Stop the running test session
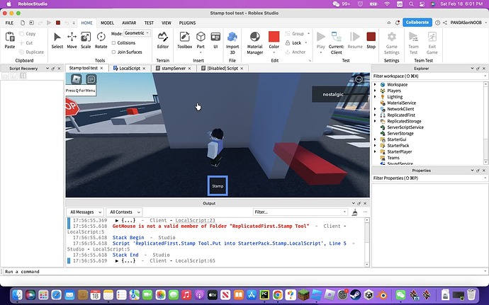 click(371, 40)
